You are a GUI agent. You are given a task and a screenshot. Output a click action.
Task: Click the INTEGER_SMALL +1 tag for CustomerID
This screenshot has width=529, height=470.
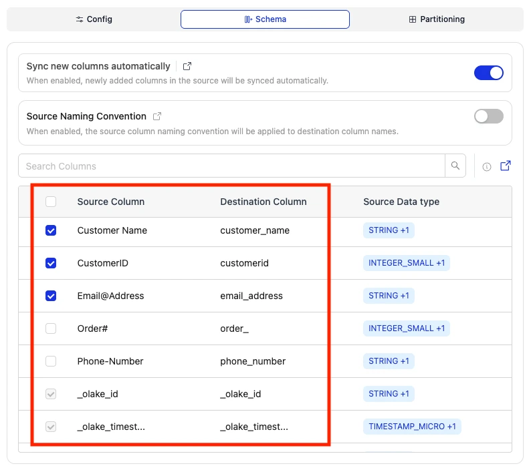pyautogui.click(x=406, y=263)
